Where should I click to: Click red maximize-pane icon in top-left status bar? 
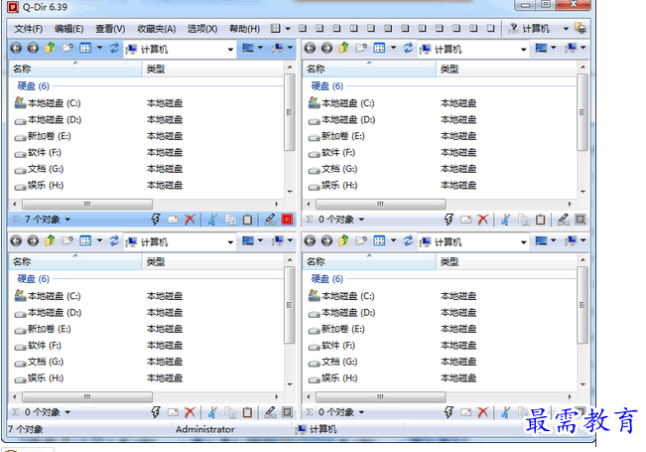(287, 220)
